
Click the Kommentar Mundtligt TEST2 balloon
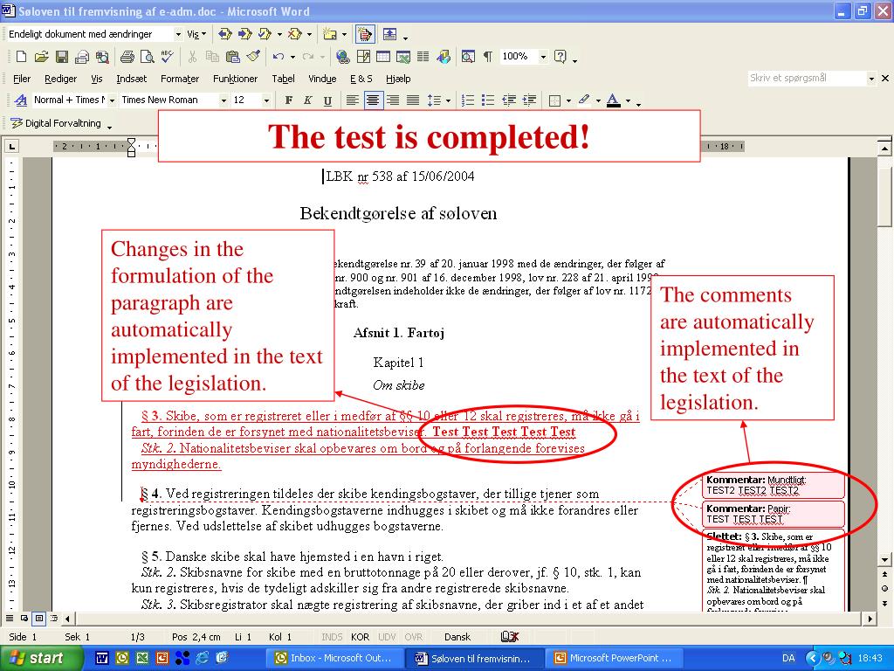pyautogui.click(x=774, y=486)
